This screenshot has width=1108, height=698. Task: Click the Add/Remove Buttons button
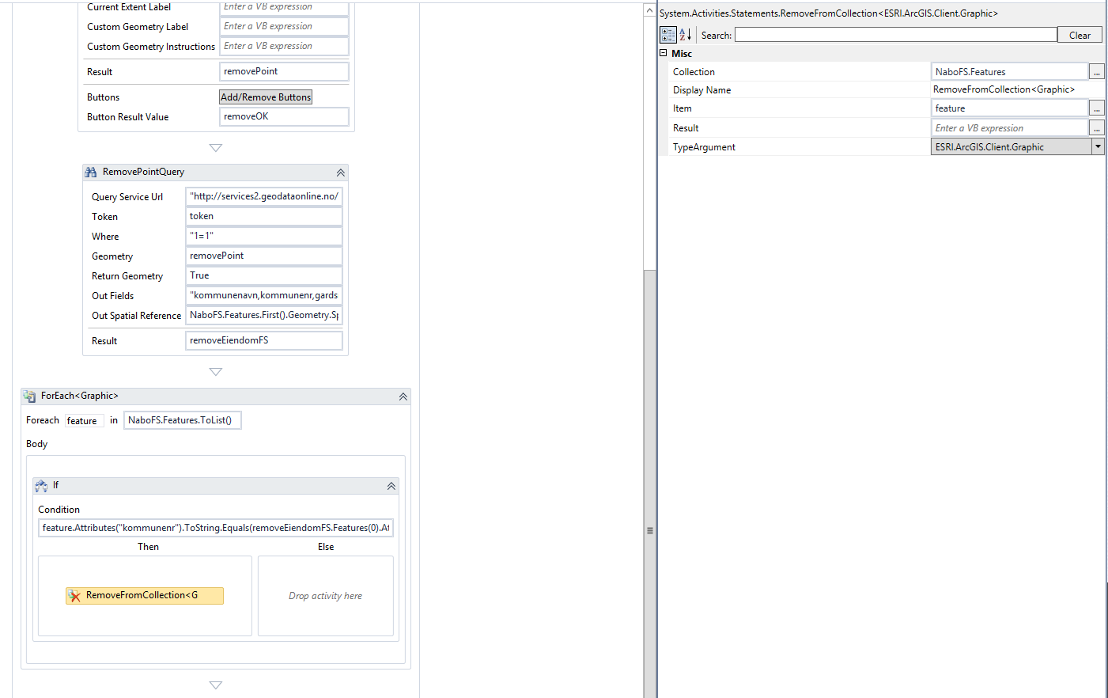point(266,97)
